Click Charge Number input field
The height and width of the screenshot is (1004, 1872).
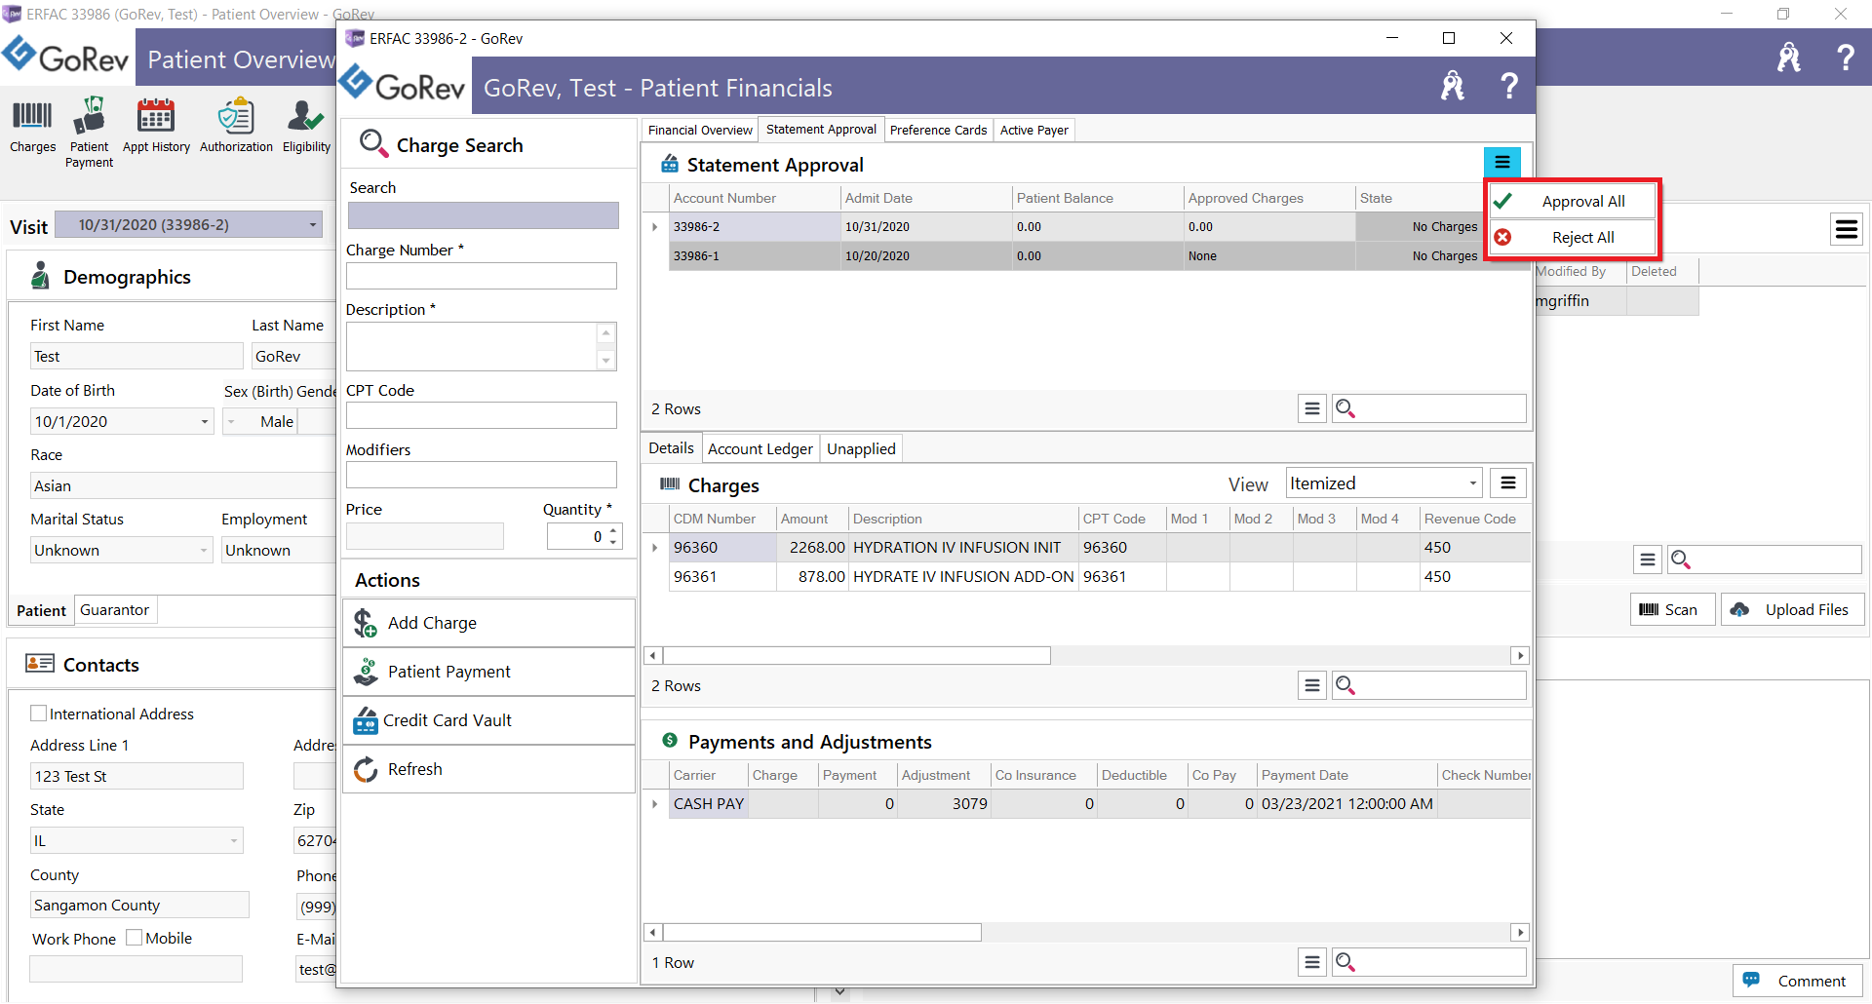(482, 276)
